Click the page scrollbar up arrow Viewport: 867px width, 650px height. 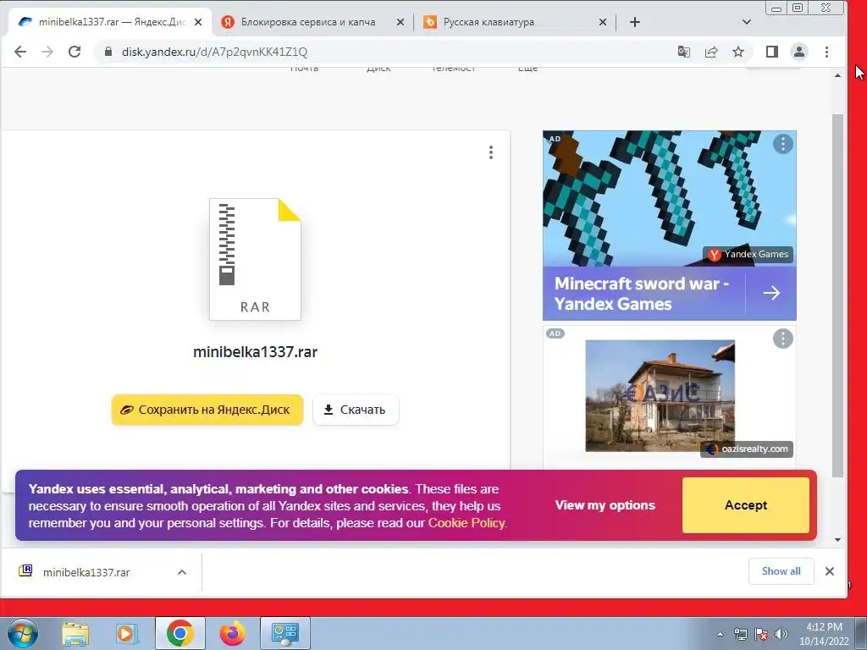pos(837,75)
